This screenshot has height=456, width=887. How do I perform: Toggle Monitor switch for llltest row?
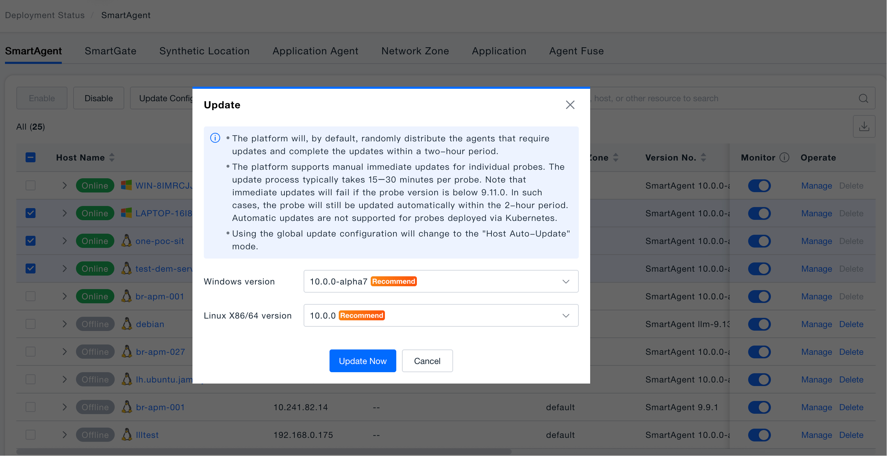[x=759, y=435]
